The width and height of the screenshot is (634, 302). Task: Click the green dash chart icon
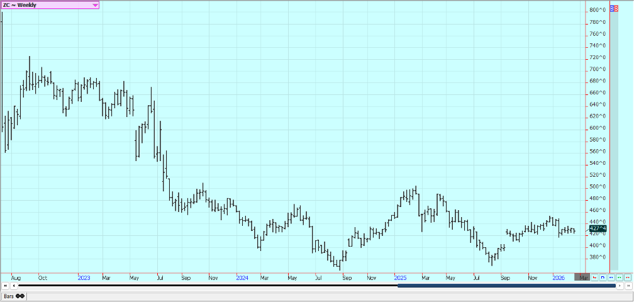619,277
